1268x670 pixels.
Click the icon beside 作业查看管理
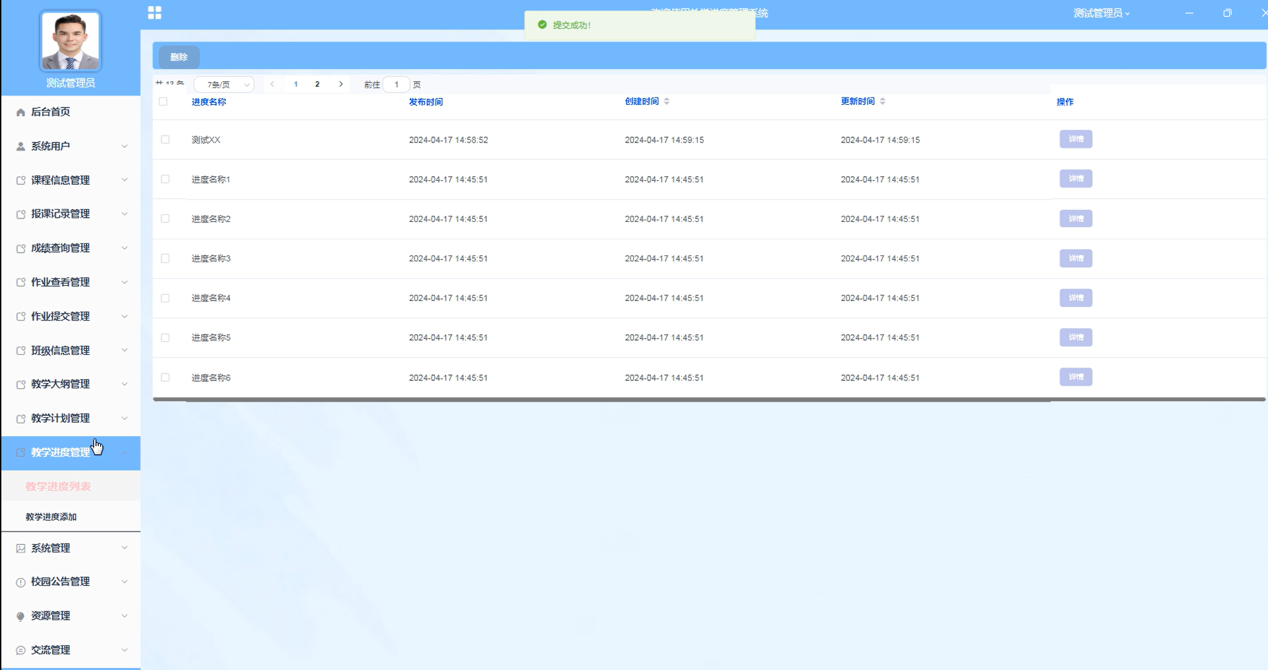coord(21,282)
